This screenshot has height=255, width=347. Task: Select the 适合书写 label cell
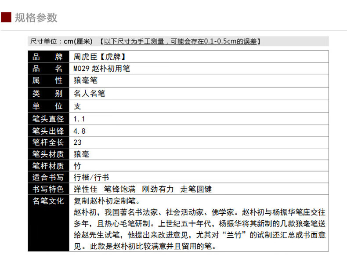tap(48, 177)
